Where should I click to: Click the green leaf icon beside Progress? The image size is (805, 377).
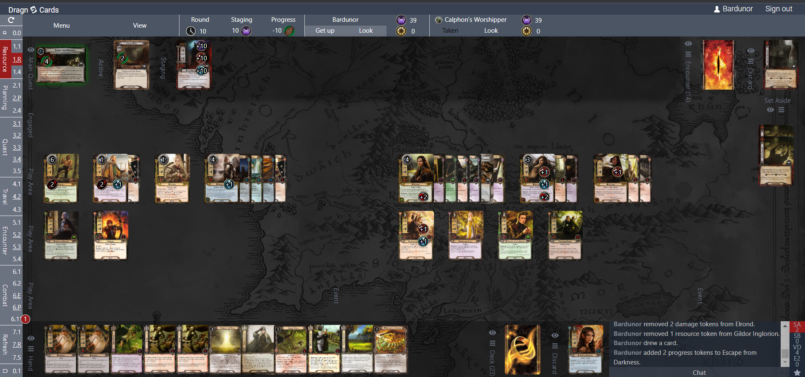point(289,31)
